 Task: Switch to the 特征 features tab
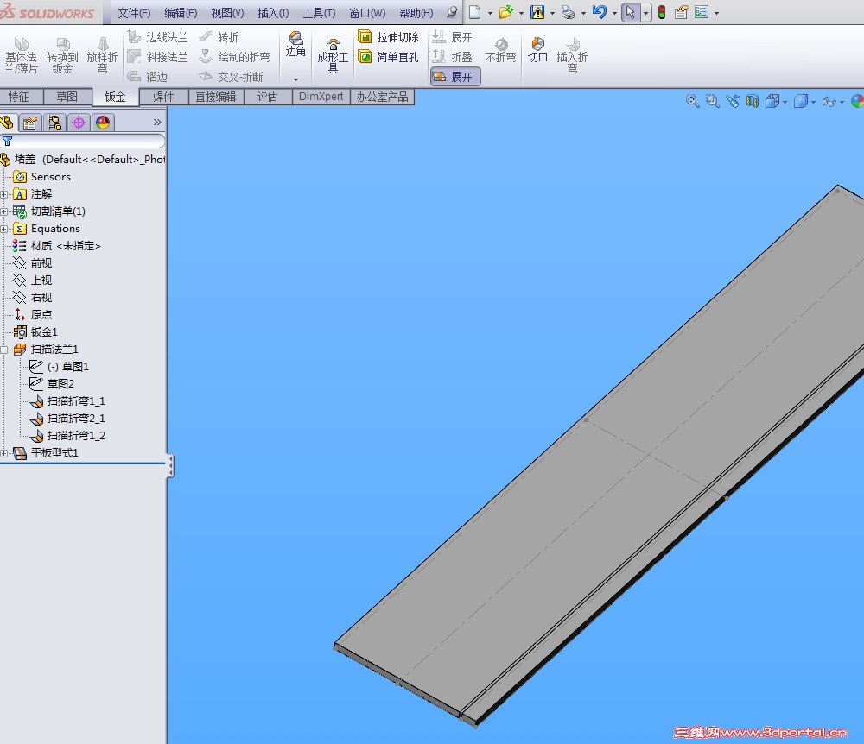tap(22, 97)
